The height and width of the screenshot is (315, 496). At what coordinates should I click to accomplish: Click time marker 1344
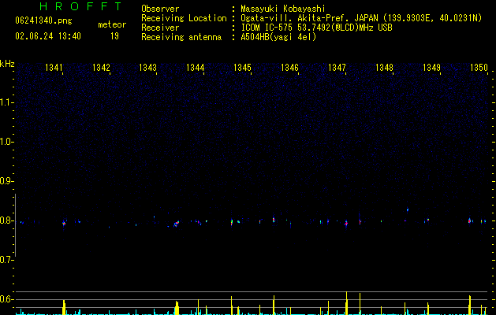196,67
